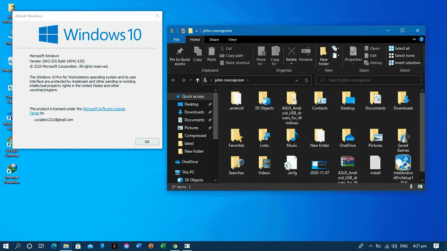Open Microsoft Store from the taskbar
This screenshot has width=447, height=251.
coord(78,246)
